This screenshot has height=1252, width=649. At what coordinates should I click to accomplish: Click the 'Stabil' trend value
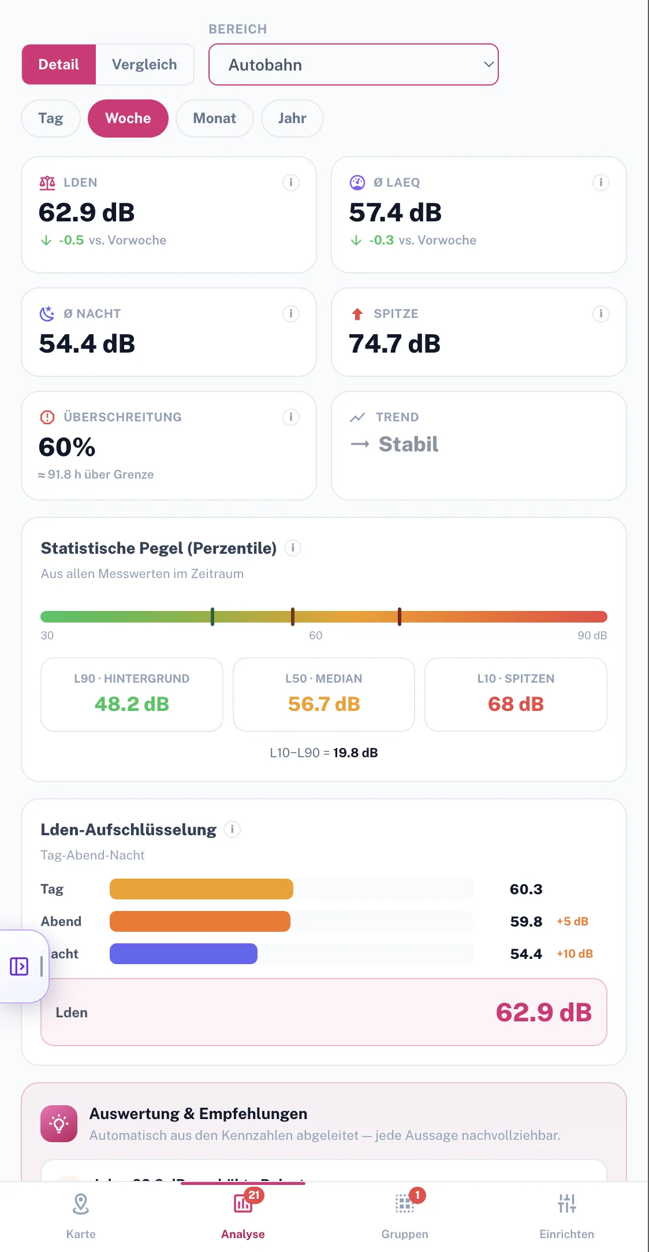[409, 445]
